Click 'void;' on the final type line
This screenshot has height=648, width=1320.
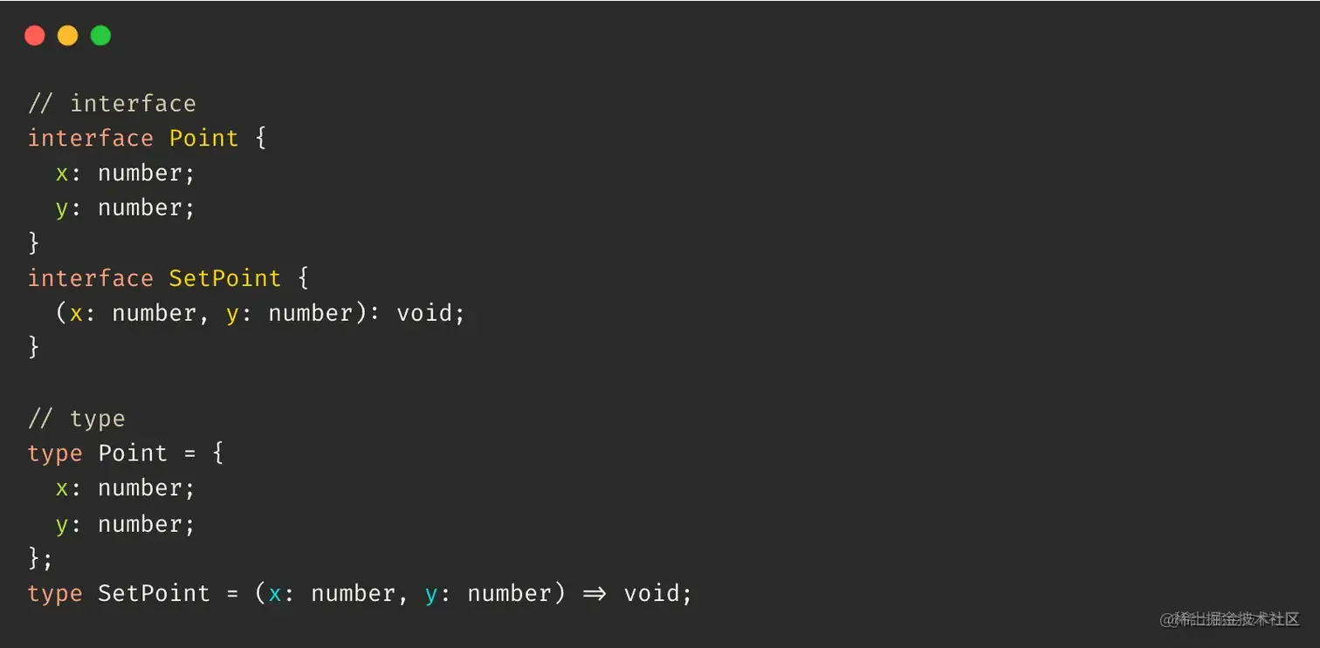tap(657, 594)
